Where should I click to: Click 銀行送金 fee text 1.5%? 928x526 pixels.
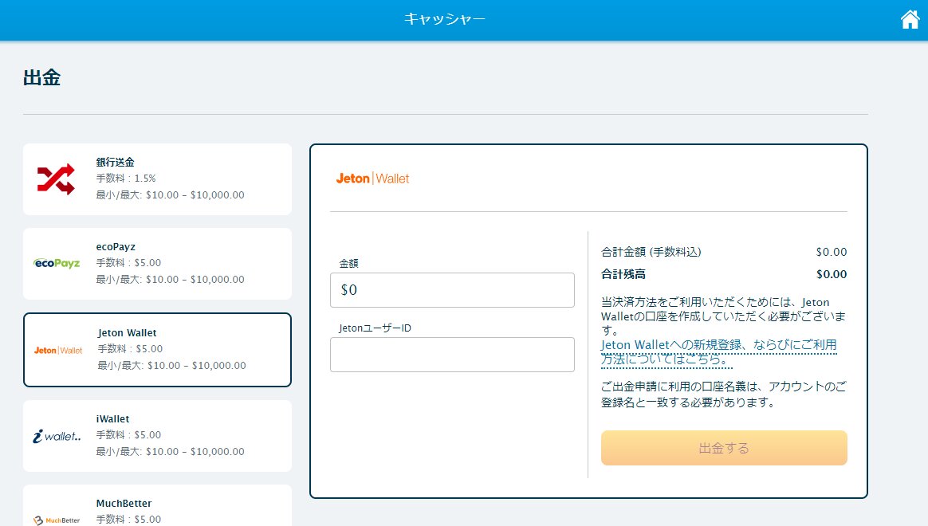click(x=126, y=178)
